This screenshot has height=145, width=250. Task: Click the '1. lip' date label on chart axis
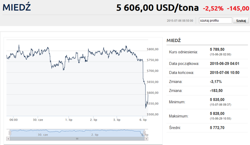tap(69, 120)
